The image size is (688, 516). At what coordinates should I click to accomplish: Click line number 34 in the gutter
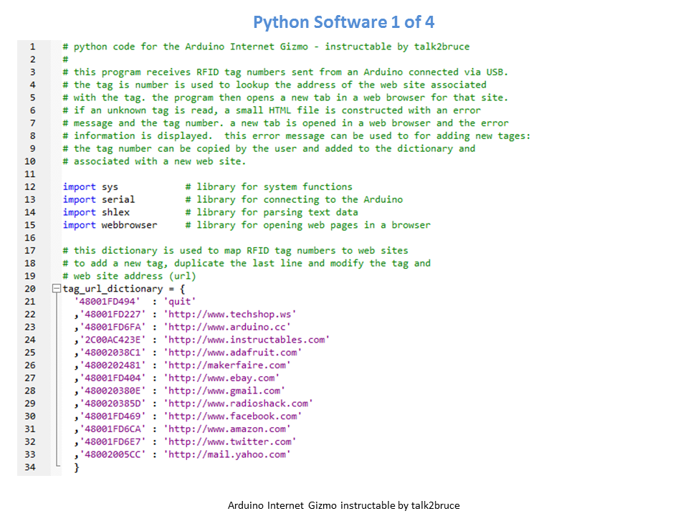coord(30,467)
